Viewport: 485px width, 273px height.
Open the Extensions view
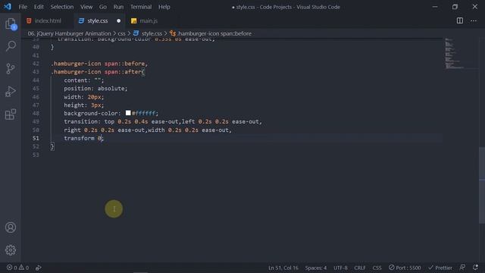coord(11,115)
